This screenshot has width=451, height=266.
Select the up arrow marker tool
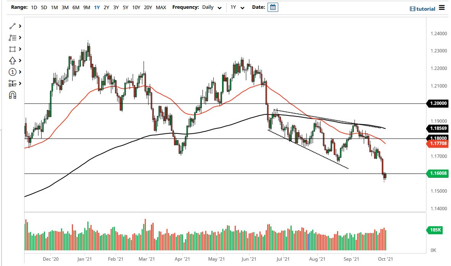(12, 61)
